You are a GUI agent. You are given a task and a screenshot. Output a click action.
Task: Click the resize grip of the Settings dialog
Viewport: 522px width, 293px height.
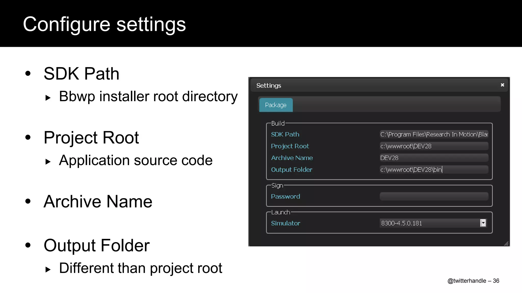click(506, 244)
